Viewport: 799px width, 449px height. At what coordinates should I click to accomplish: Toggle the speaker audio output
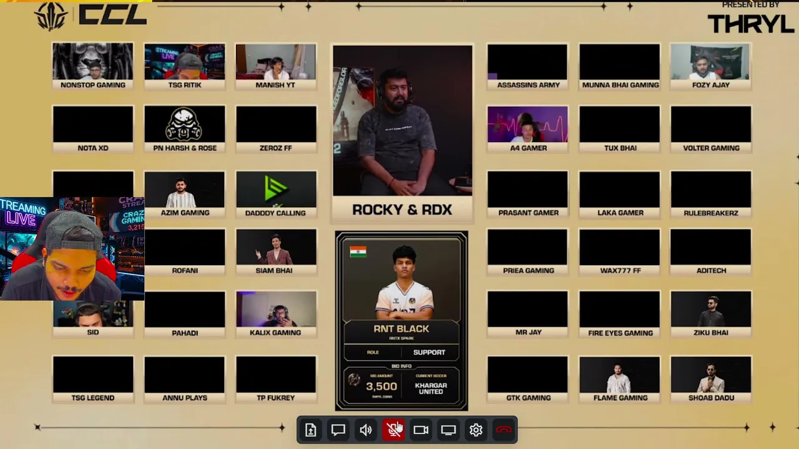(x=366, y=430)
